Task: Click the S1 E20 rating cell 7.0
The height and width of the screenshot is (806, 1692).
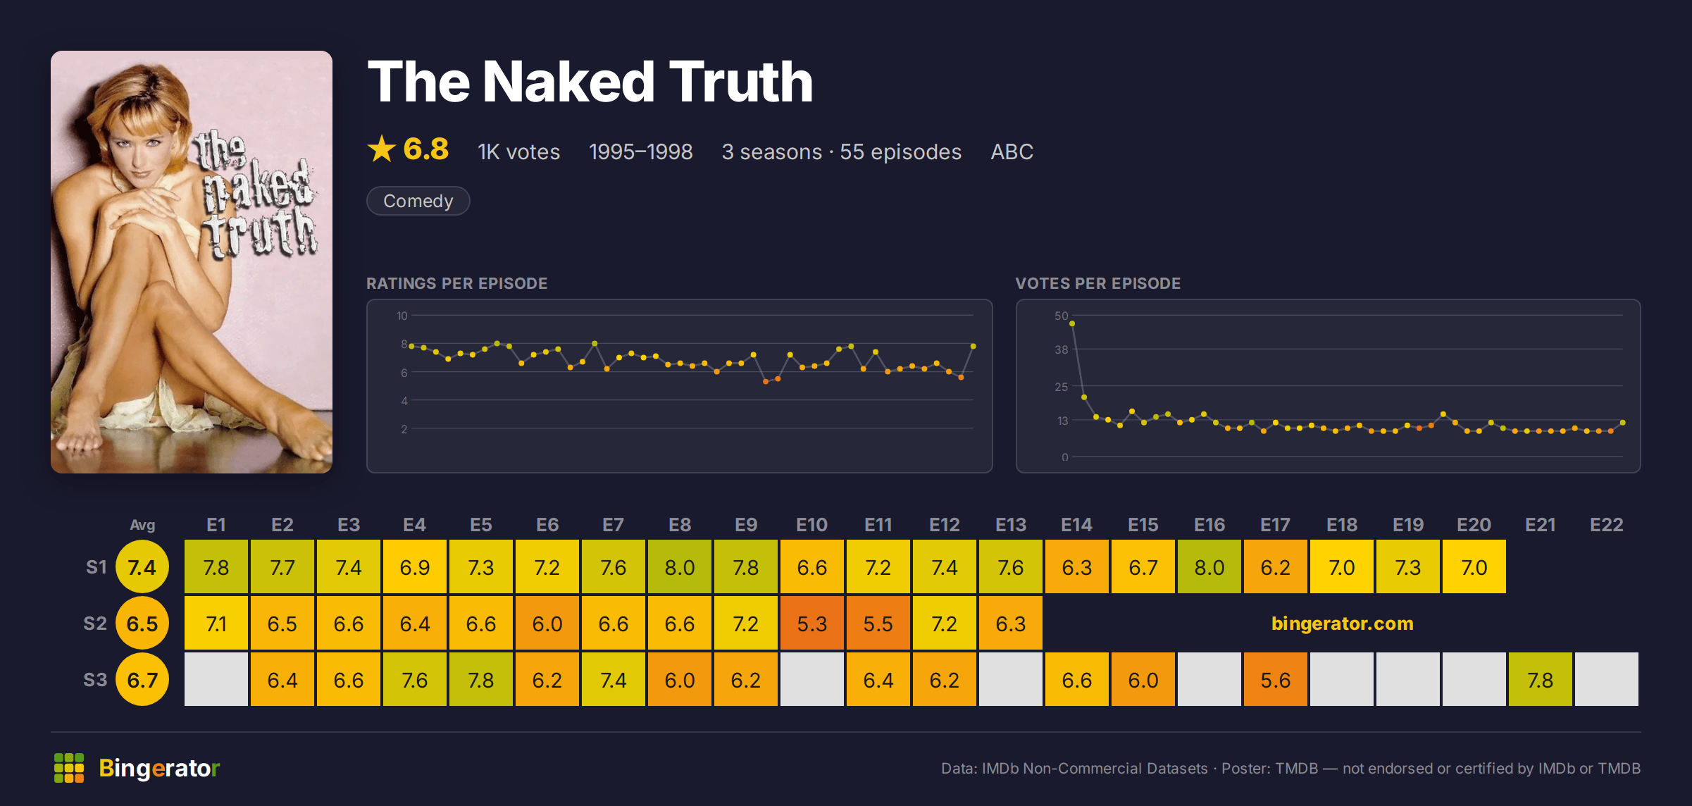Action: pyautogui.click(x=1474, y=567)
